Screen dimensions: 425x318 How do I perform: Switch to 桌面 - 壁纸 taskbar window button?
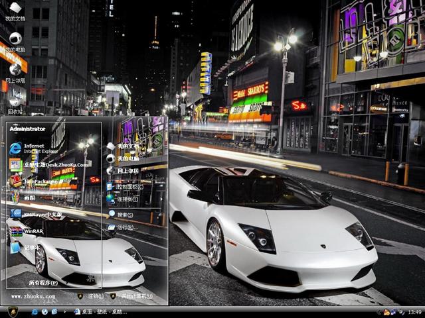point(100,312)
